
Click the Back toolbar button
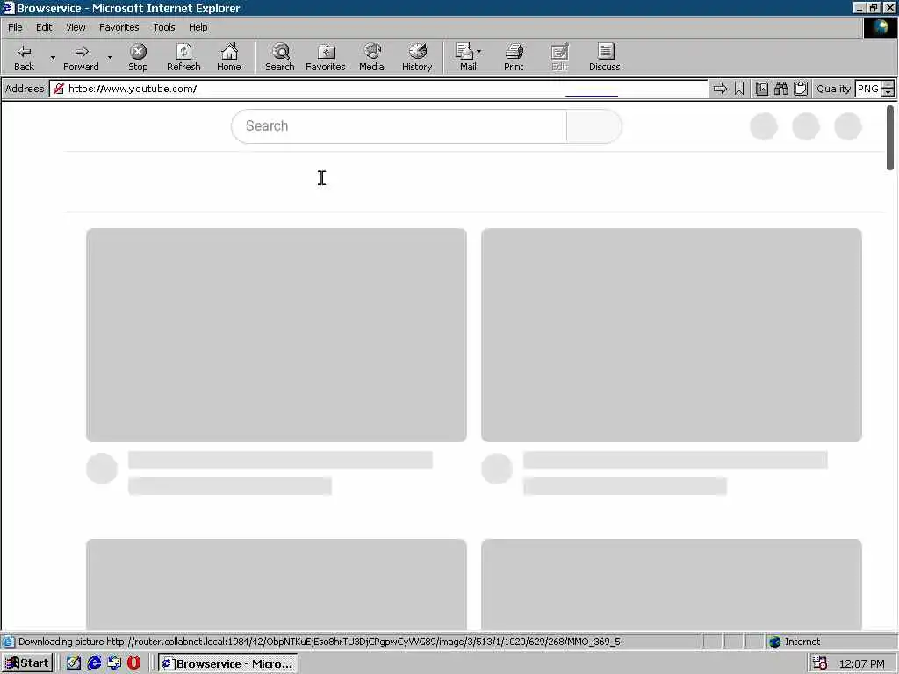[x=24, y=57]
